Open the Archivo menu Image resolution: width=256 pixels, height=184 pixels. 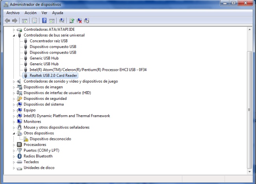click(13, 13)
